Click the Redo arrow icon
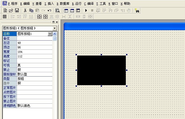The width and height of the screenshot is (185, 119). click(x=43, y=11)
